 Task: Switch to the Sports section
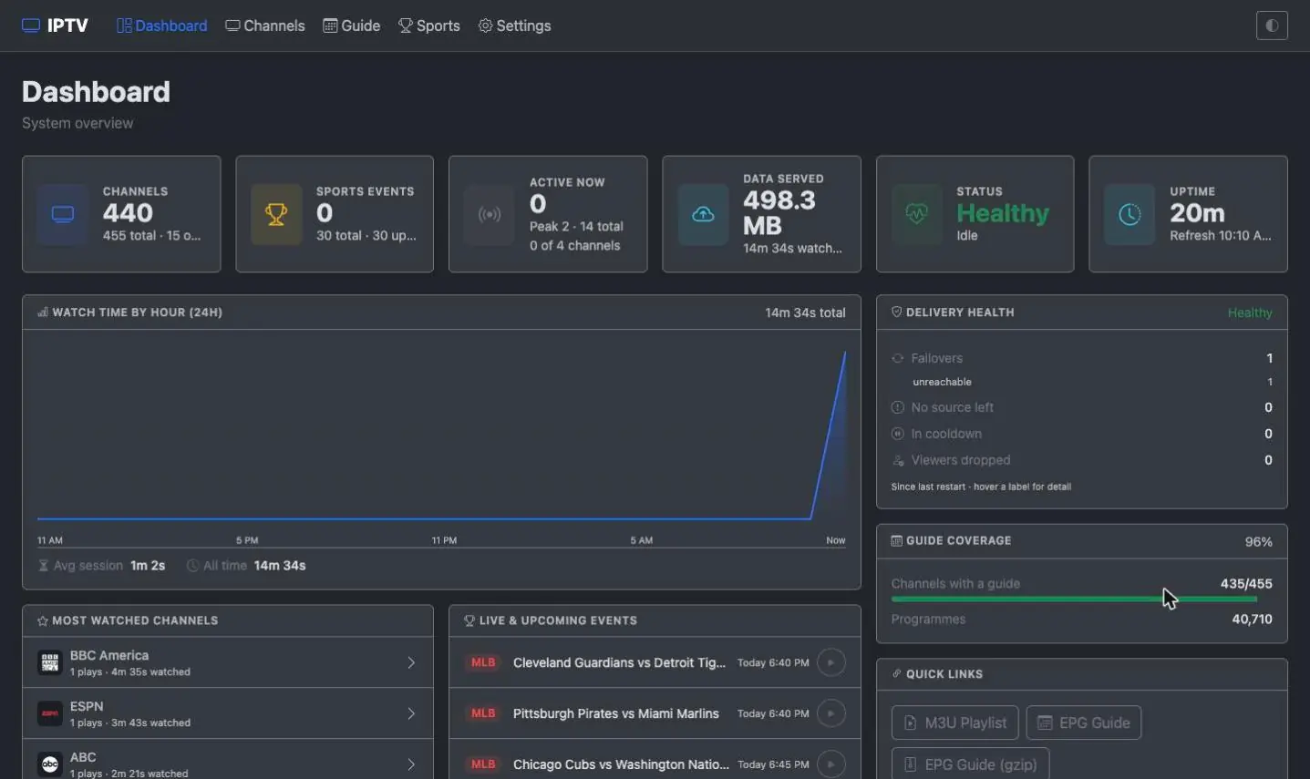point(428,26)
